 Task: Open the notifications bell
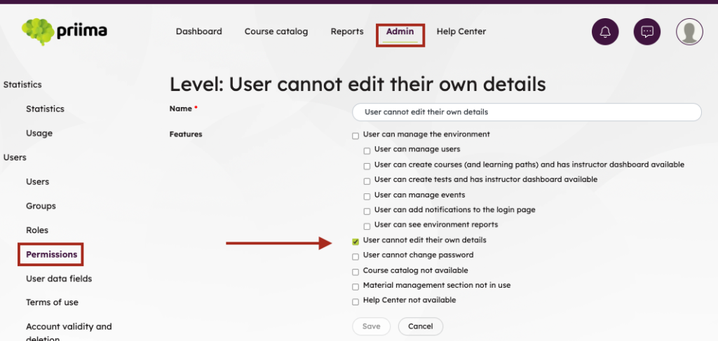coord(605,32)
